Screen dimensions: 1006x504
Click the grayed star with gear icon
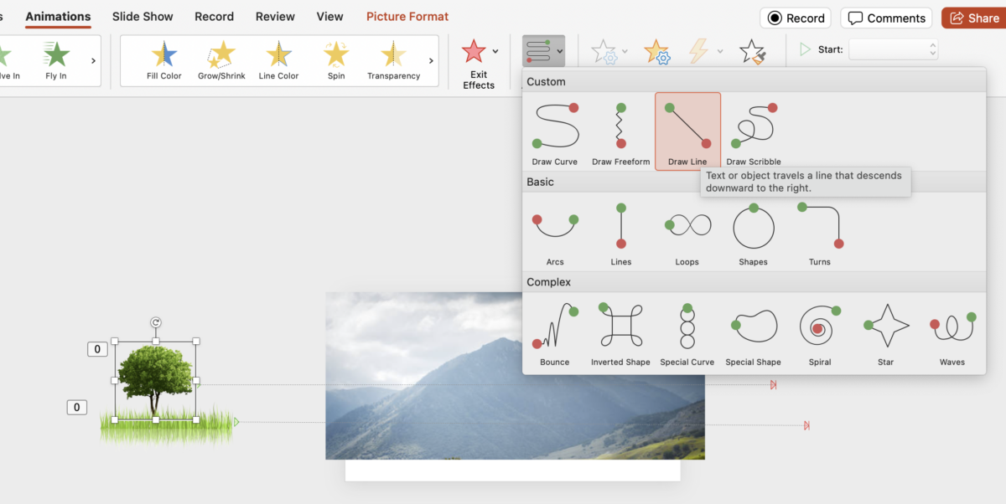coord(604,52)
